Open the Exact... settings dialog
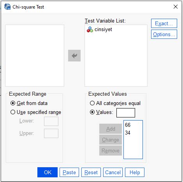The height and width of the screenshot is (182, 183). point(164,23)
